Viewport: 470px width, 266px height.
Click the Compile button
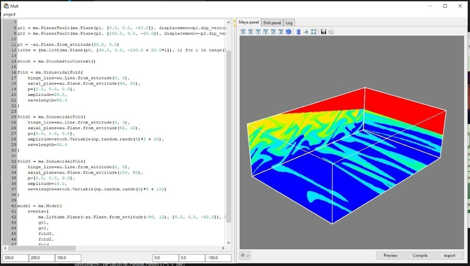click(x=420, y=256)
